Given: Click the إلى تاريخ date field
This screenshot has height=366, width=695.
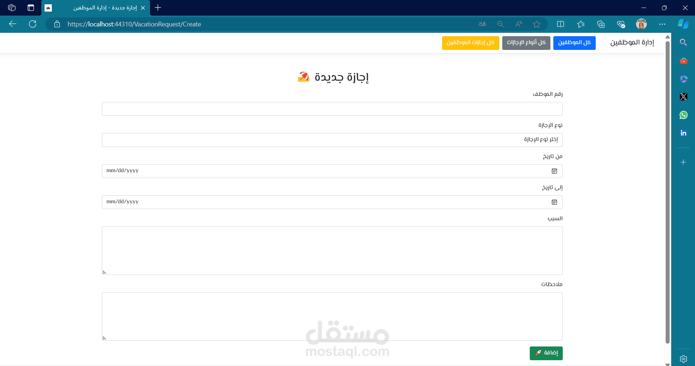Looking at the screenshot, I should [332, 202].
